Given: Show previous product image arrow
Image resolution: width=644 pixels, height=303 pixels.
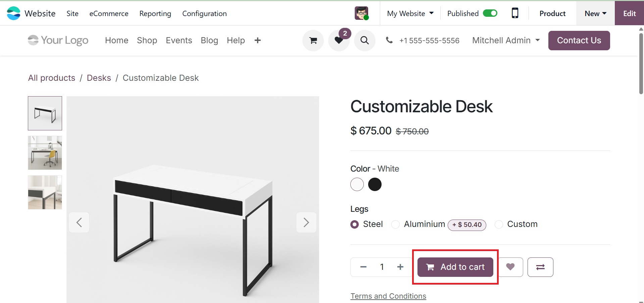Looking at the screenshot, I should 79,222.
